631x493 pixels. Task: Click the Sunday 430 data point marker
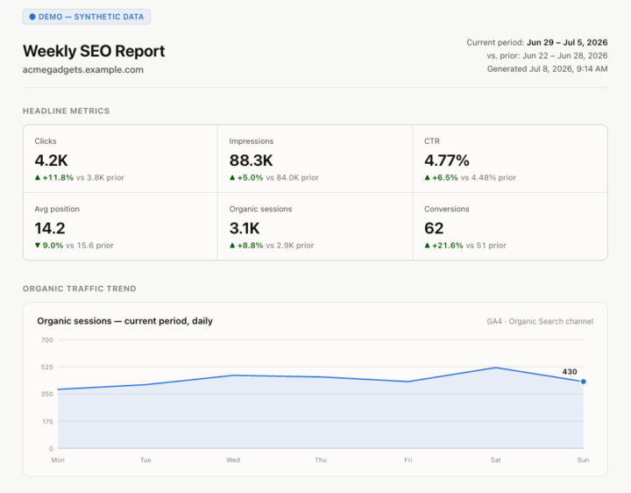pos(583,382)
